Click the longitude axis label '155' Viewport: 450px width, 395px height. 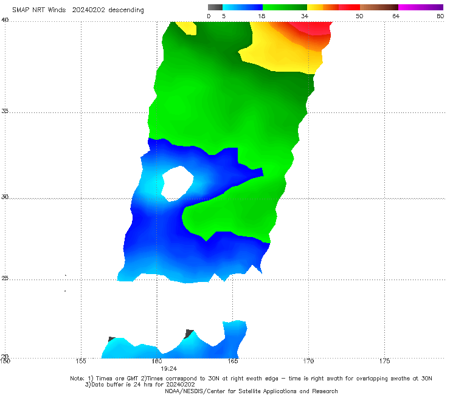tap(81, 361)
